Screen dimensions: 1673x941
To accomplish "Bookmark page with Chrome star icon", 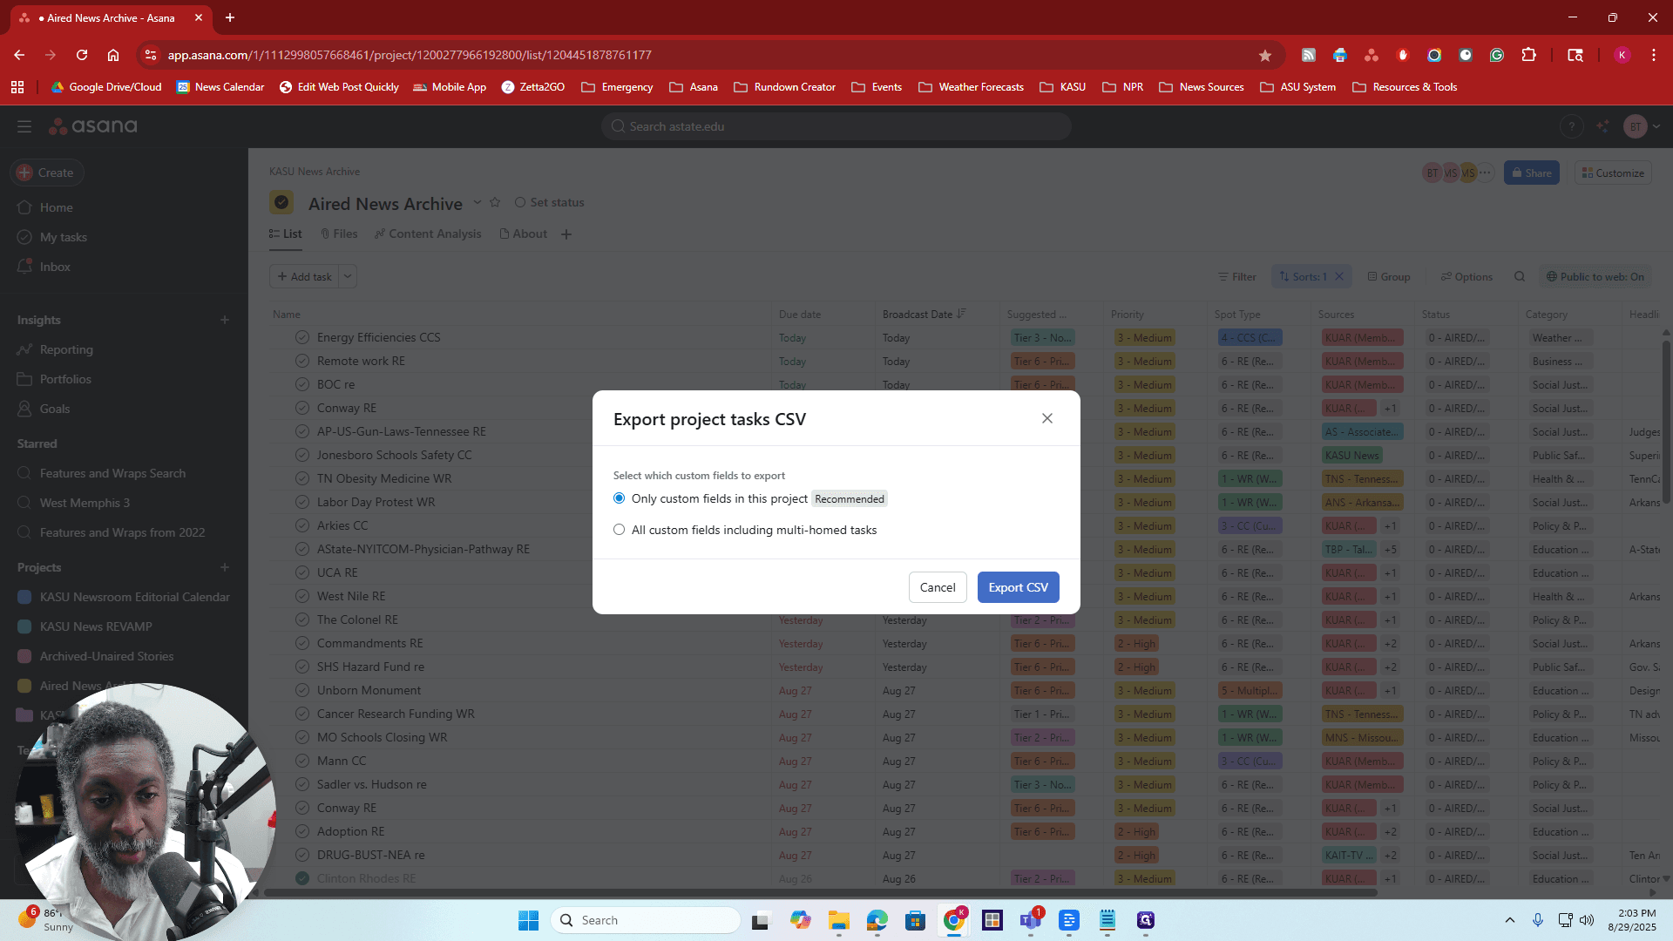I will 1265,55.
